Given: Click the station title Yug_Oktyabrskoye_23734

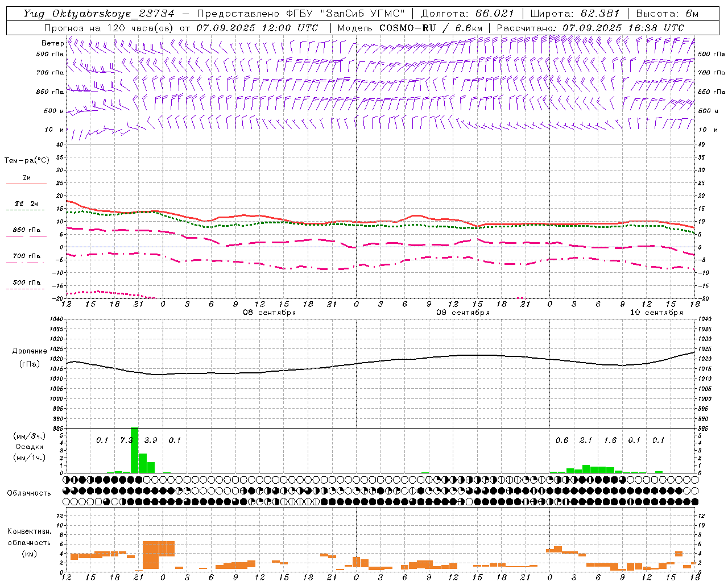Looking at the screenshot, I should coord(100,14).
